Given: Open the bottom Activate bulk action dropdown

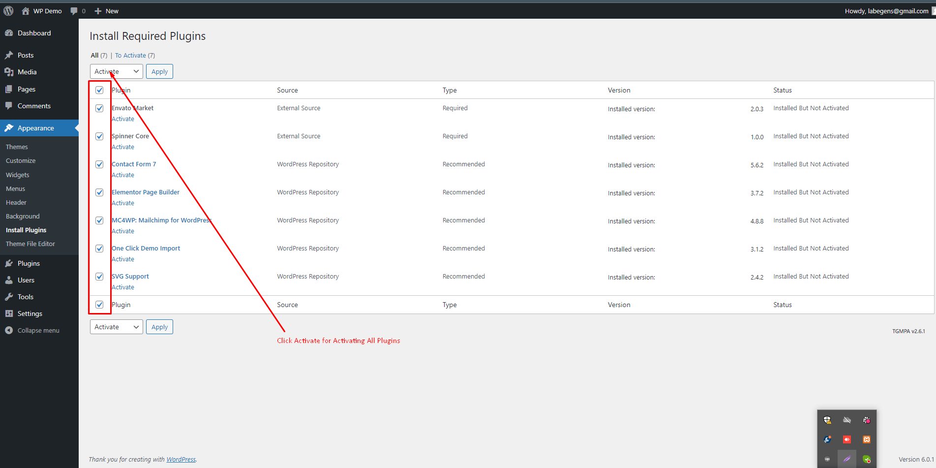Looking at the screenshot, I should (117, 327).
